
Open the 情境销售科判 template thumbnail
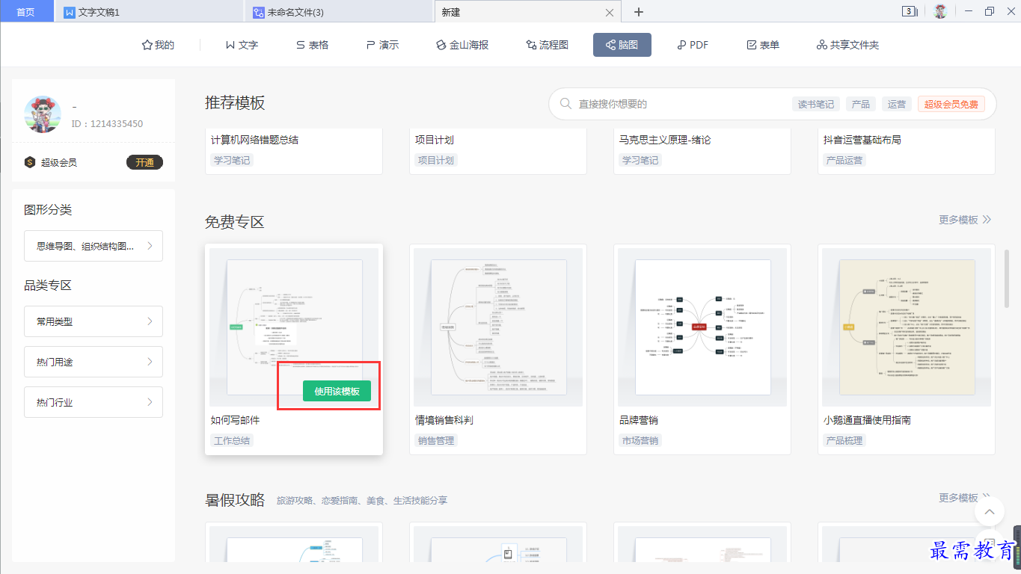pos(498,327)
